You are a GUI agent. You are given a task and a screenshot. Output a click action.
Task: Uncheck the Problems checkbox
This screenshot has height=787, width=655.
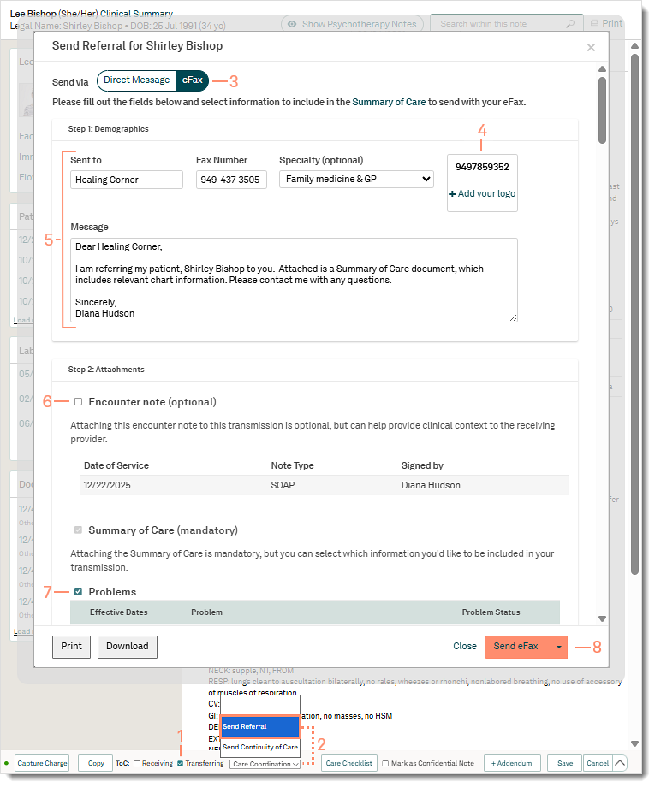[79, 591]
